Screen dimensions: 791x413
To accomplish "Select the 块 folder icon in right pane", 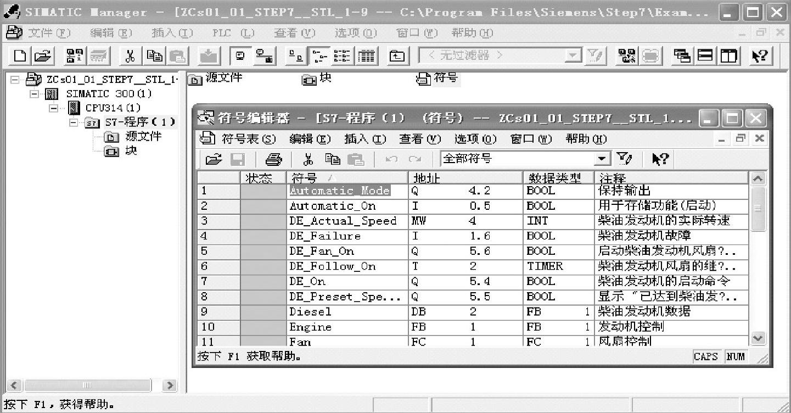I will pos(309,80).
